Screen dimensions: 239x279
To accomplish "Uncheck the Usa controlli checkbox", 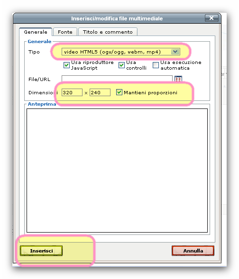I will pyautogui.click(x=121, y=65).
